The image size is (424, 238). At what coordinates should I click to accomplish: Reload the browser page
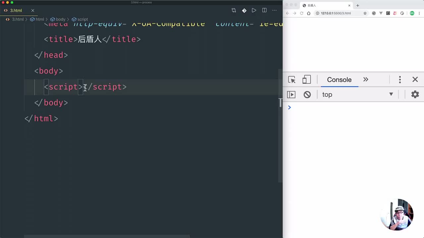[x=302, y=13]
